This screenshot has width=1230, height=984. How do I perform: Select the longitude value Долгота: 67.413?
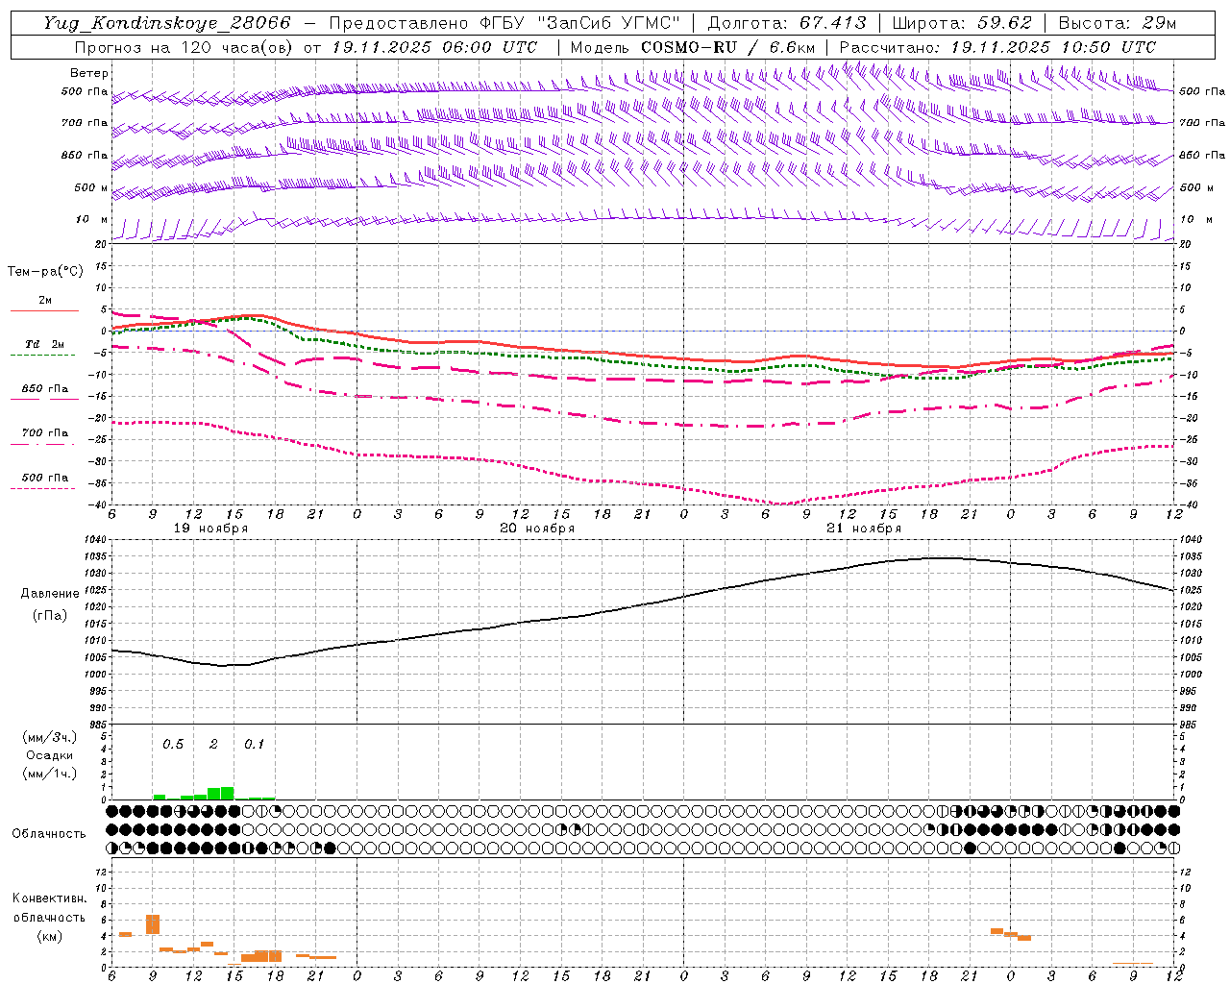coord(786,23)
